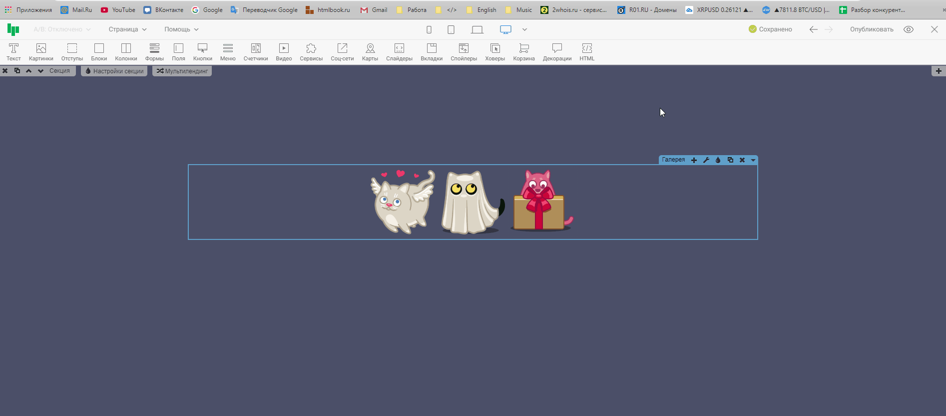Add a Карты map element
Screen dimensions: 946x416
370,52
